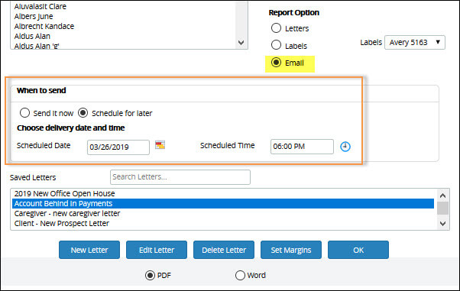Click the names list scroll down arrow
Screen dimensions: 460x291
pos(241,43)
